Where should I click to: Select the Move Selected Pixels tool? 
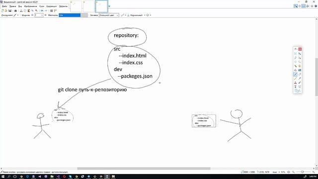pos(300,54)
